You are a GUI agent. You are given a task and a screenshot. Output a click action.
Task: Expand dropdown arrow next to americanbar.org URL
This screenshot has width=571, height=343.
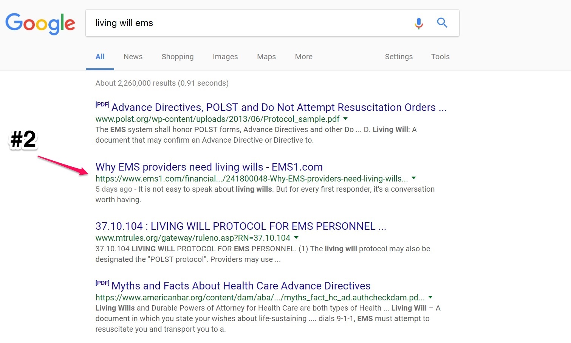click(430, 297)
